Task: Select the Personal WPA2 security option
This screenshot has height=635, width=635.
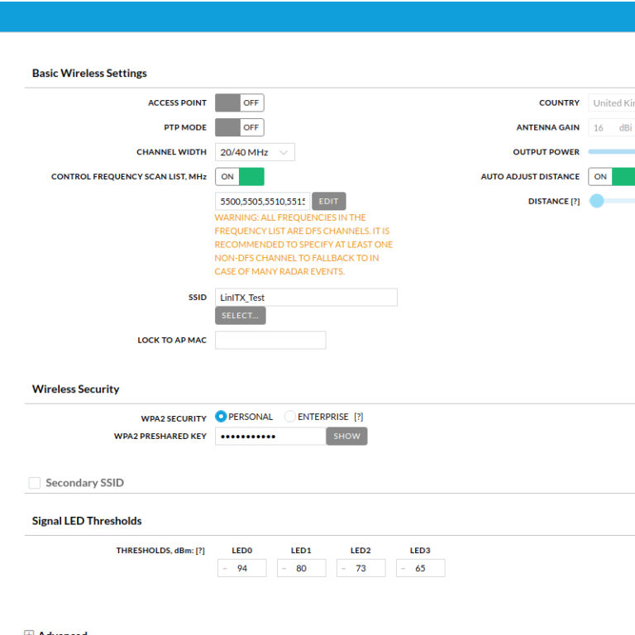Action: click(x=221, y=417)
